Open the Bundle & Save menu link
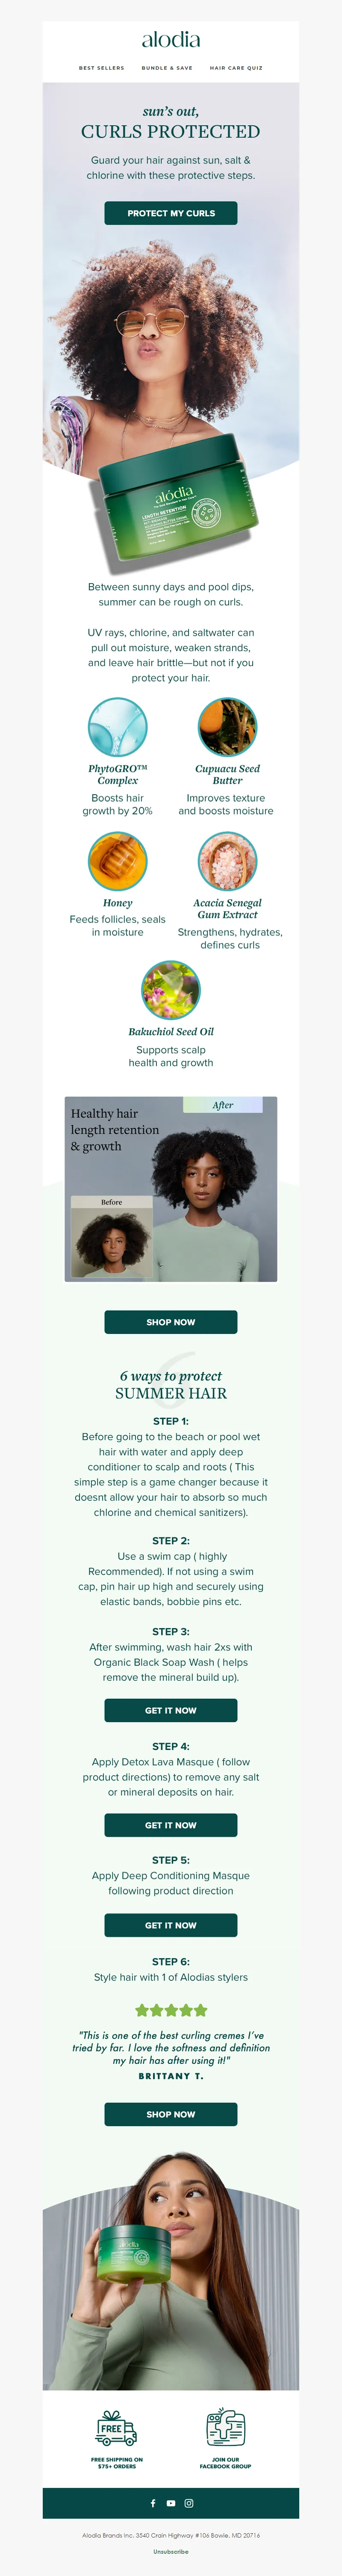This screenshot has height=2576, width=342. [167, 68]
